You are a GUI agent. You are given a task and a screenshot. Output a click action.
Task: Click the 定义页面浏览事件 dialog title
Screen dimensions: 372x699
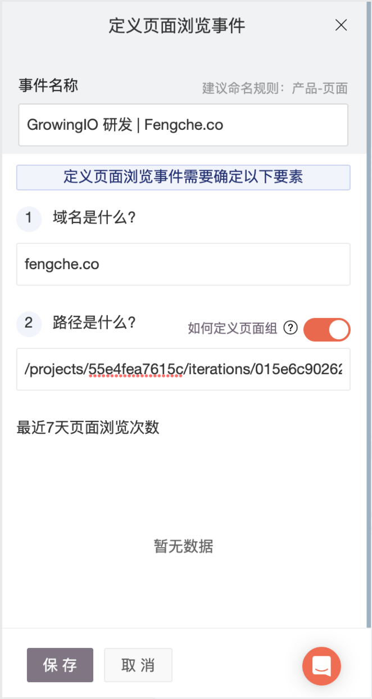[x=177, y=26]
